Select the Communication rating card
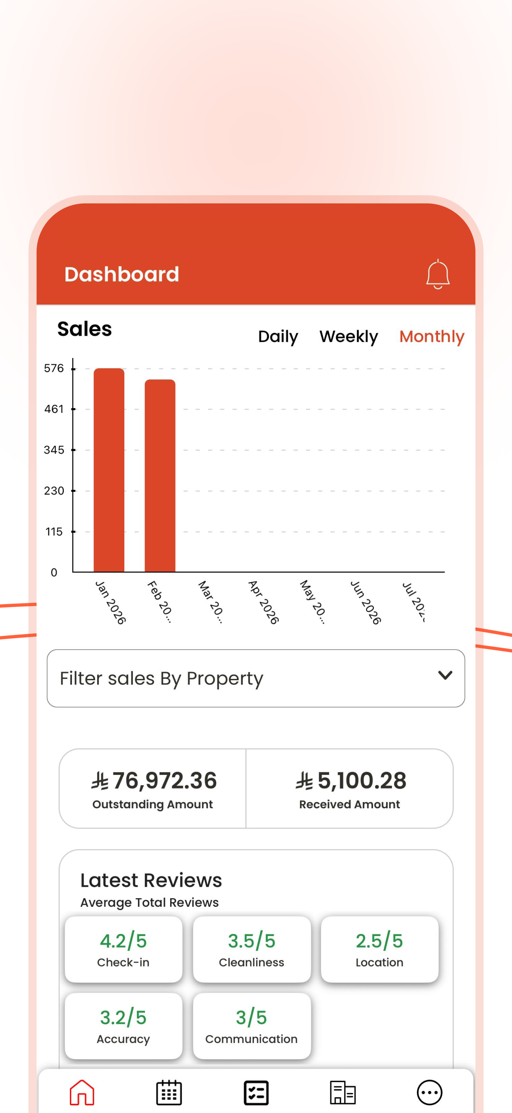Screen dimensions: 512x1113 [252, 1026]
